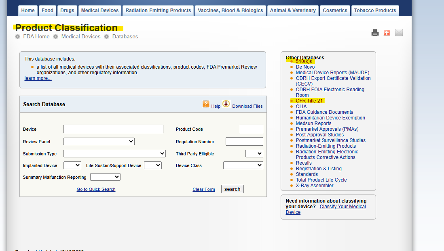The image size is (444, 251).
Task: Open the Radiation-Emitting Products database link
Action: click(326, 146)
